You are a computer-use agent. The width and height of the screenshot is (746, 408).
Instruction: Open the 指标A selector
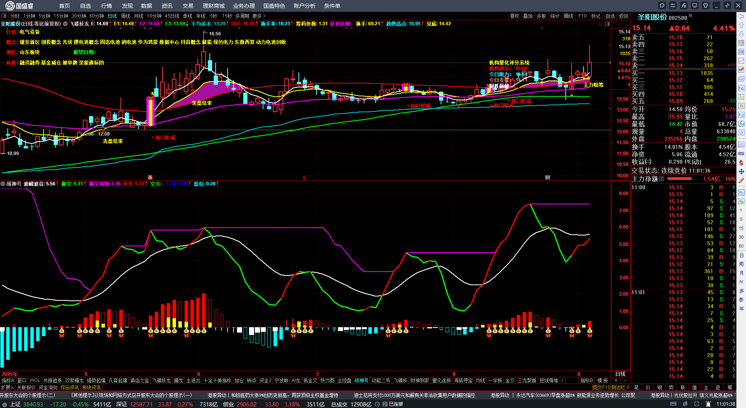[8, 380]
